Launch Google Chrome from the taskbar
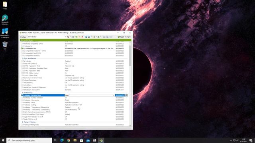 tap(69, 140)
